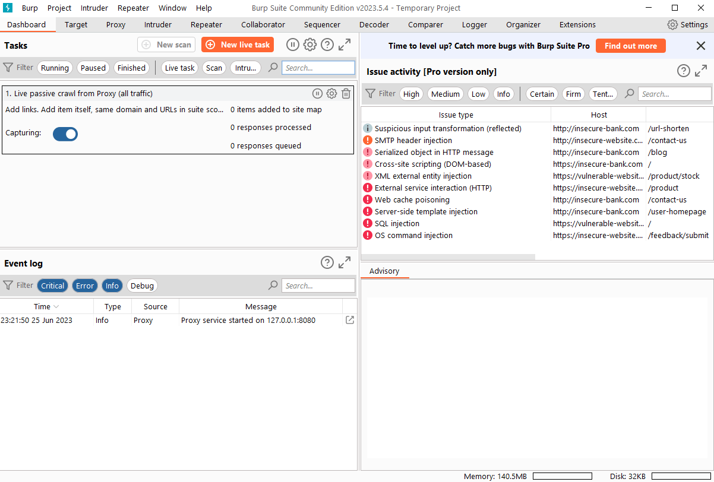Toggle the Certain confidence issue filter
The width and height of the screenshot is (714, 482).
(542, 94)
